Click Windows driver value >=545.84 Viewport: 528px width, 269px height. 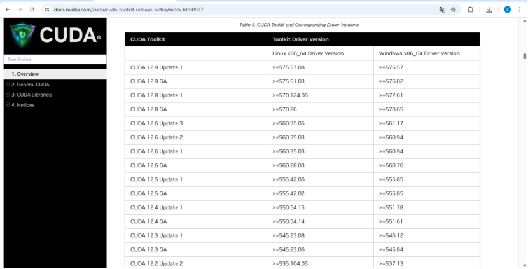pos(391,249)
